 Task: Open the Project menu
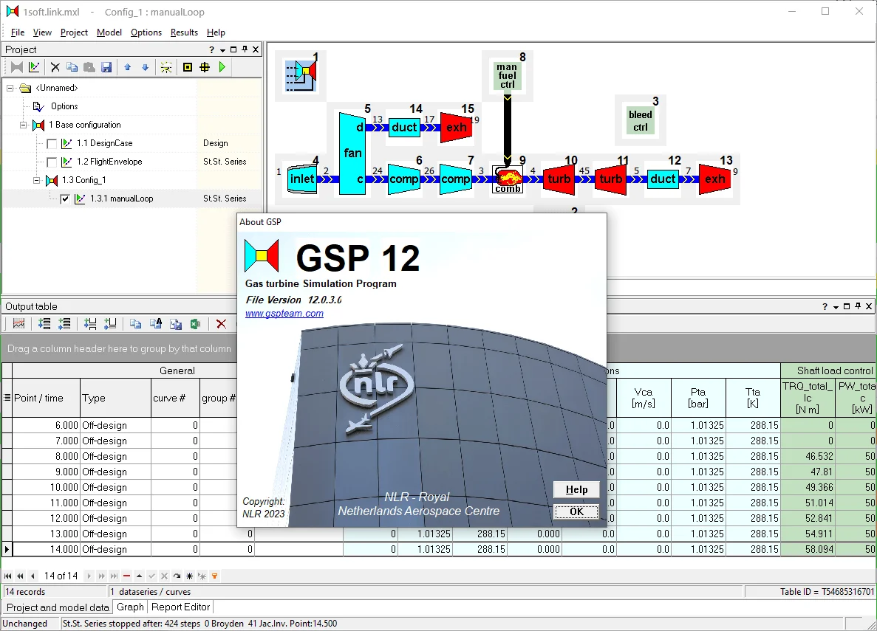[74, 32]
